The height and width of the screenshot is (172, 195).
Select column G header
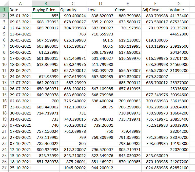[179, 4]
